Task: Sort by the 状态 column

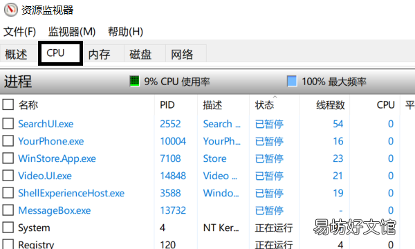Action: 264,105
